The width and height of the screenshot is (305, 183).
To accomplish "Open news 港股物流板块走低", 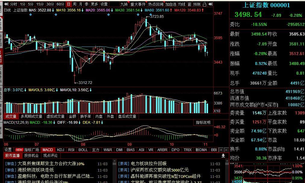I will tap(36, 170).
